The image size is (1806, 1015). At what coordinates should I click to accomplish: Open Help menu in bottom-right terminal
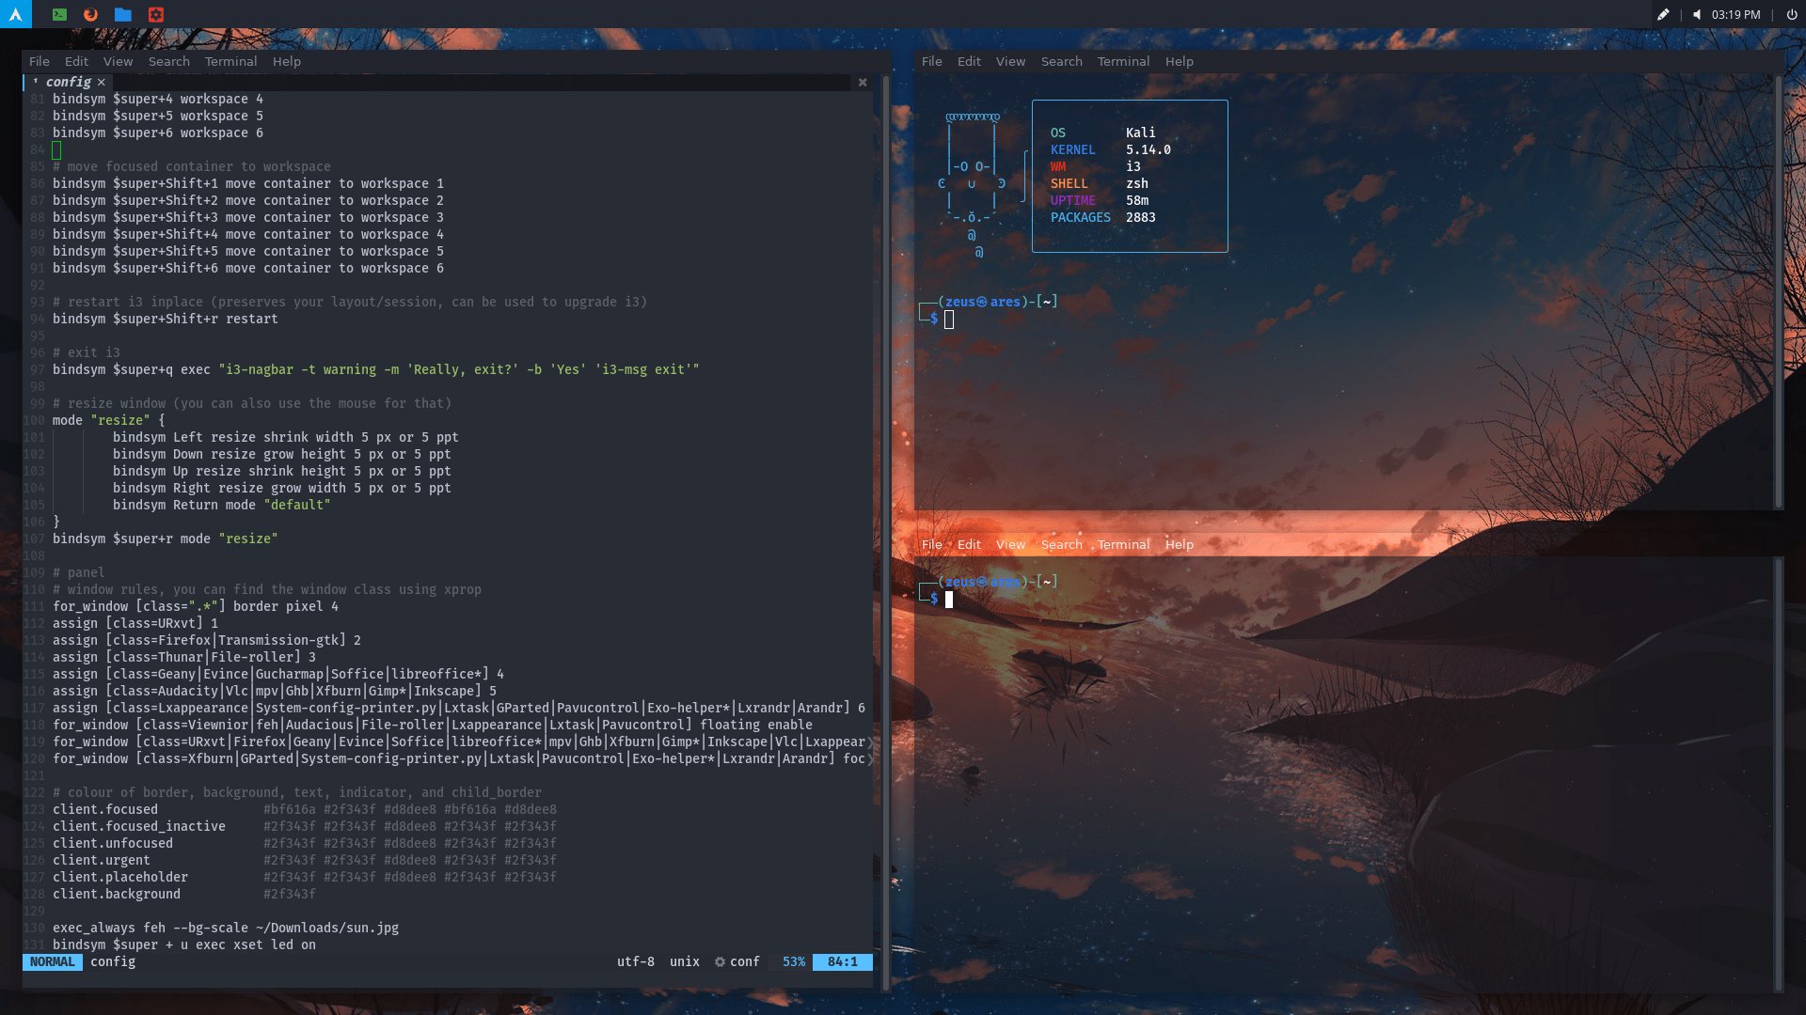(1179, 544)
